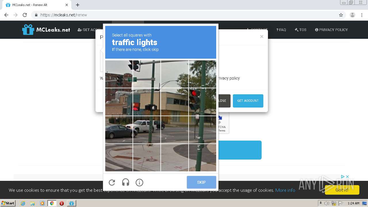Open Windows Explorer folder taskbar icon
368x207 pixels.
(x=32, y=203)
